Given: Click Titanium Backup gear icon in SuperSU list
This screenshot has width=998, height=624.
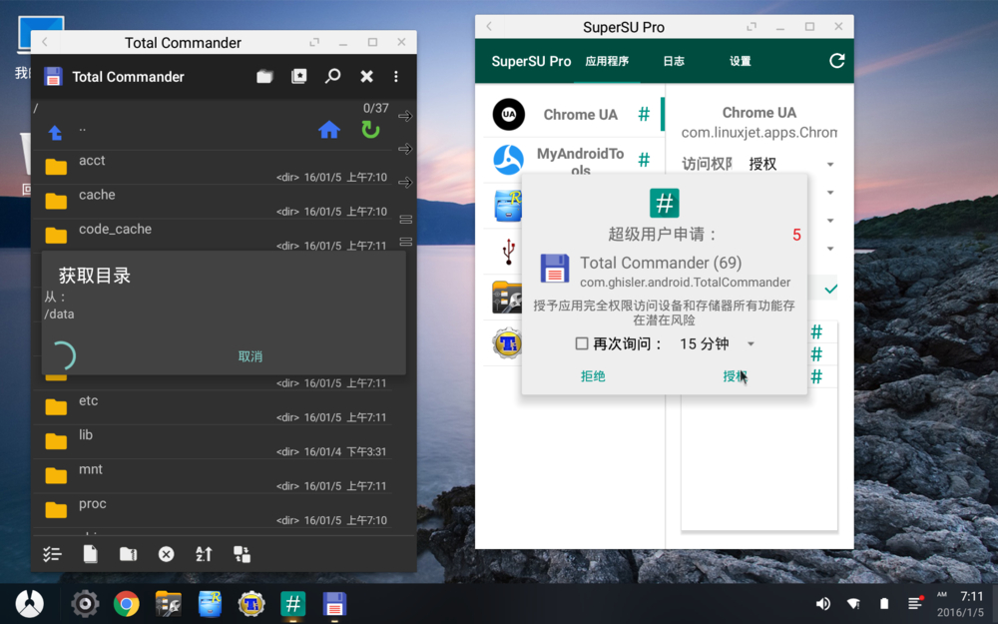Looking at the screenshot, I should [507, 343].
